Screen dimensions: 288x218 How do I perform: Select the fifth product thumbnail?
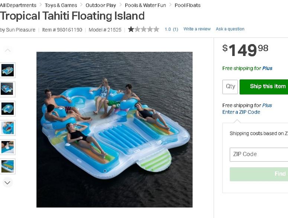click(7, 147)
